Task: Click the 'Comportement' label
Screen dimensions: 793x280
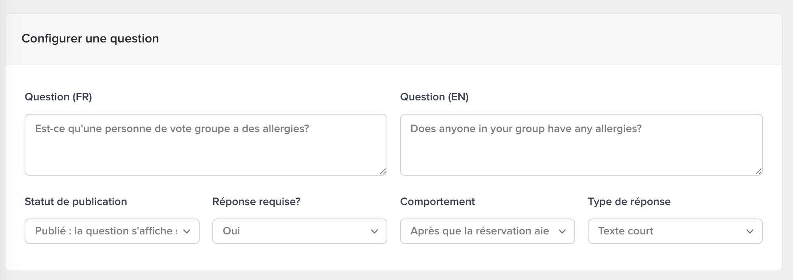Action: 437,202
